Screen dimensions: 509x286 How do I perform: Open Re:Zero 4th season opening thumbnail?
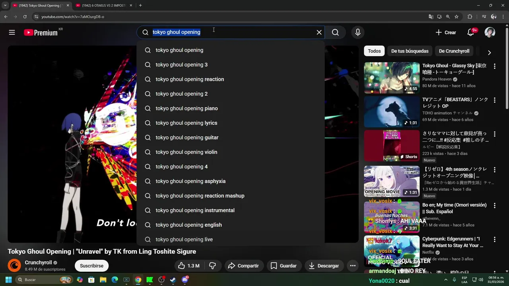point(392,181)
